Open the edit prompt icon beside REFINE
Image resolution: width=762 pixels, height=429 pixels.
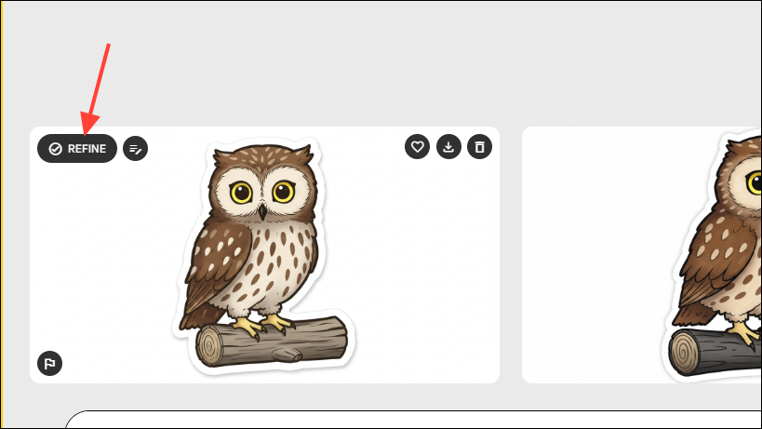[x=136, y=149]
